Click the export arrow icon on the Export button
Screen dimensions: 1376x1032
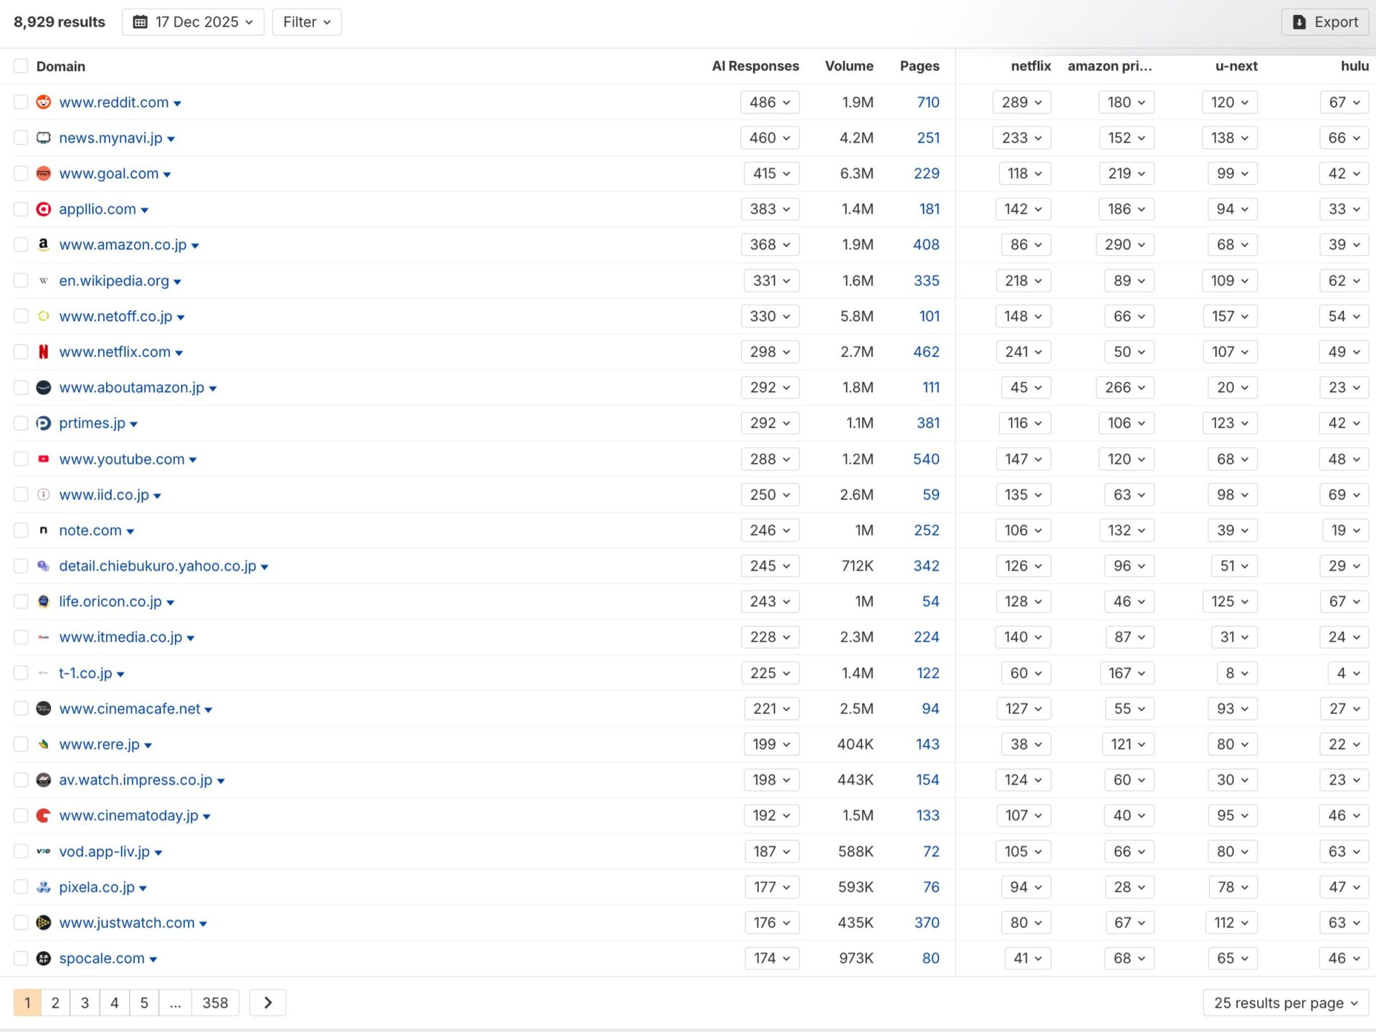click(1299, 21)
